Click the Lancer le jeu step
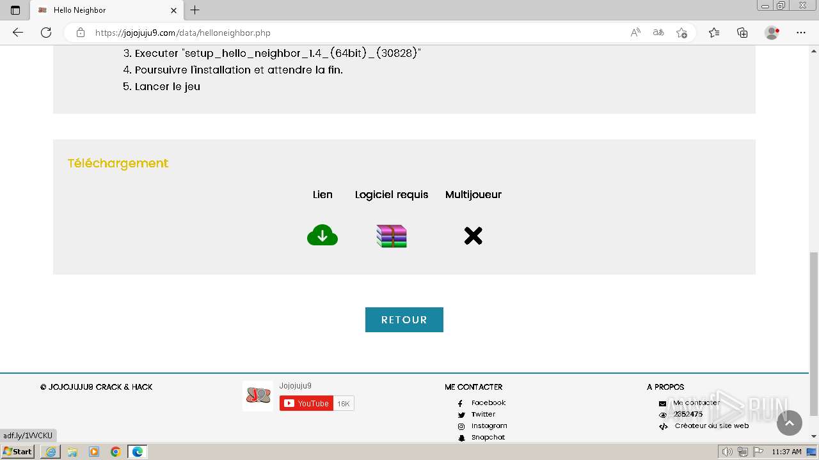 pyautogui.click(x=168, y=86)
